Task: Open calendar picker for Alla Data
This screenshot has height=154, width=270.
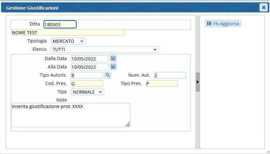Action: (x=113, y=67)
